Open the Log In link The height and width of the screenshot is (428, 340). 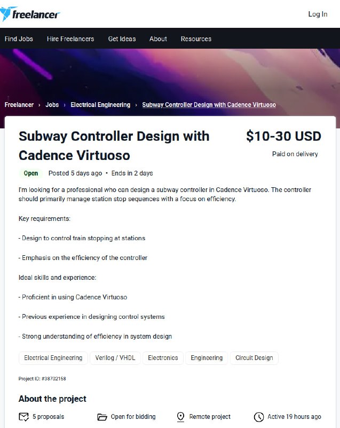click(318, 14)
